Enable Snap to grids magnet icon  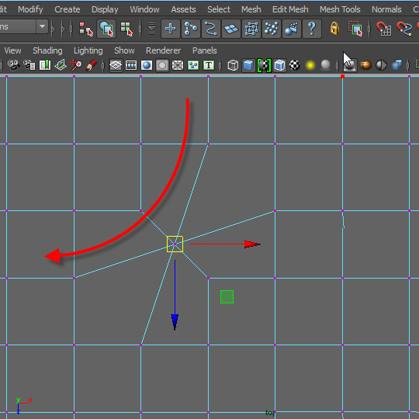[384, 29]
